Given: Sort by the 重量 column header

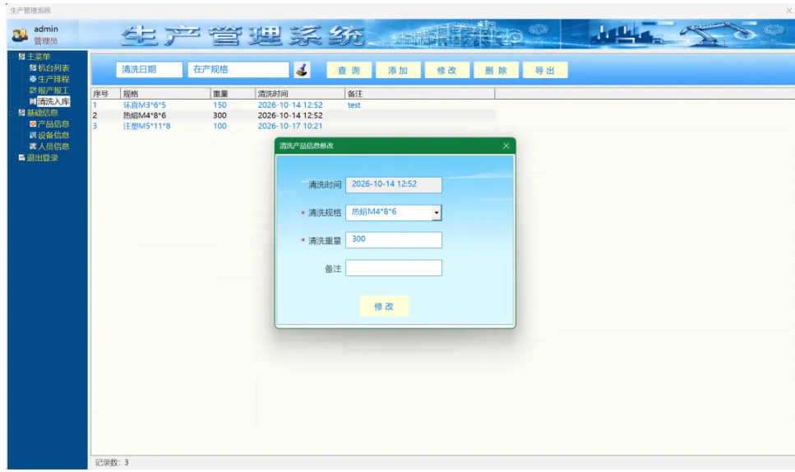Looking at the screenshot, I should pos(233,93).
